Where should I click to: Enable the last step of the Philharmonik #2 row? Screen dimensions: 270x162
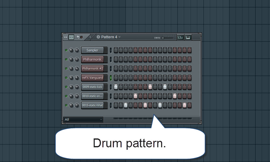point(189,69)
